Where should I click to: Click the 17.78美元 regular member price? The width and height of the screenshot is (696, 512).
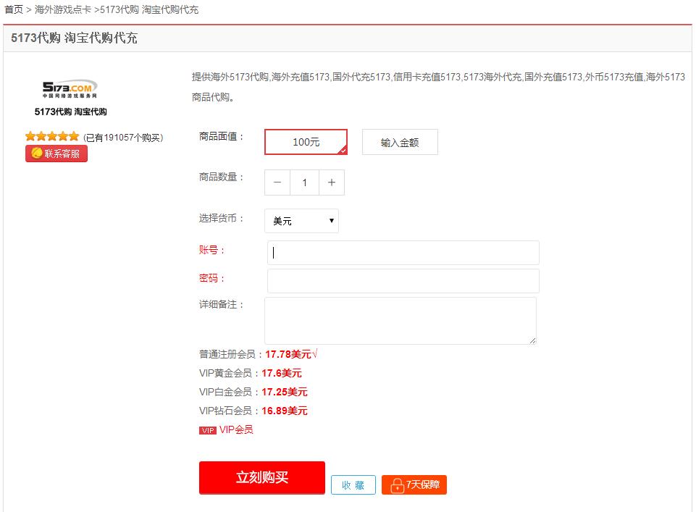[x=288, y=354]
